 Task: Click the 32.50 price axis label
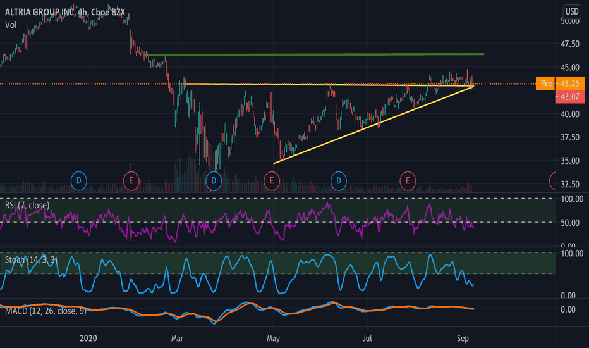(570, 184)
